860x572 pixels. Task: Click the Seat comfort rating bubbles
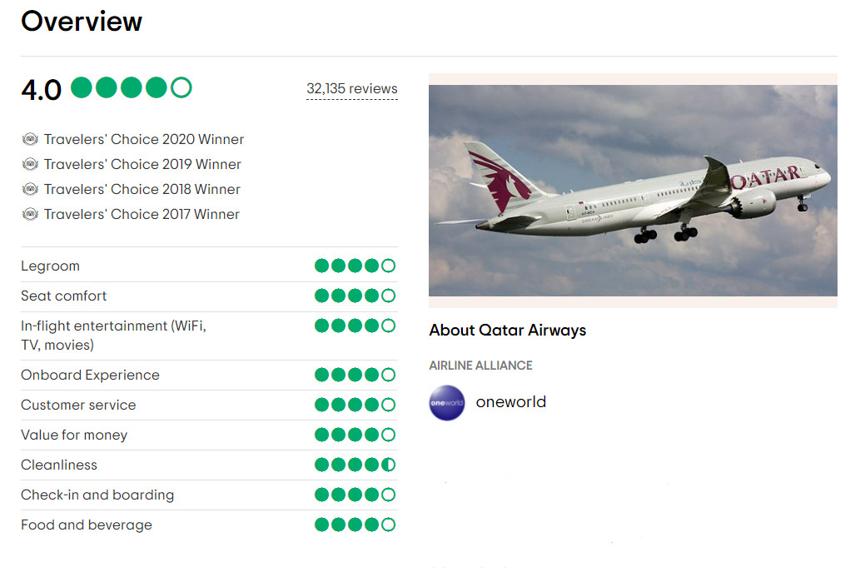tap(355, 296)
